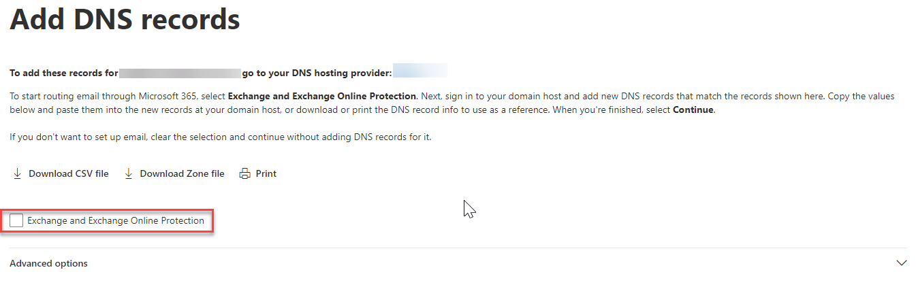Click the checkbox label Exchange and Exchange Online Protection
Image resolution: width=918 pixels, height=287 pixels.
coord(116,220)
